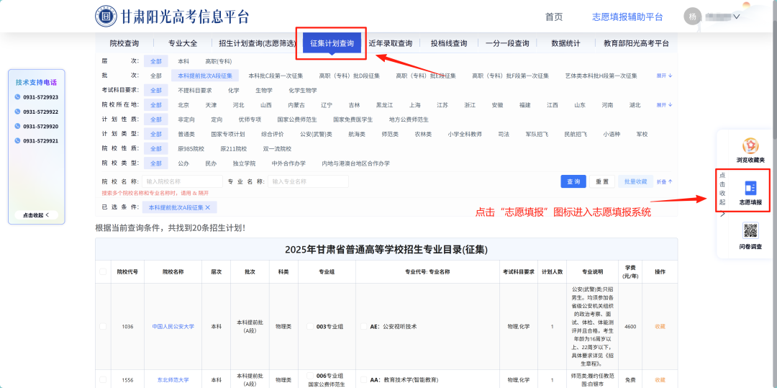Select the 征集计划查询 tab
Image resolution: width=777 pixels, height=388 pixels.
(332, 43)
